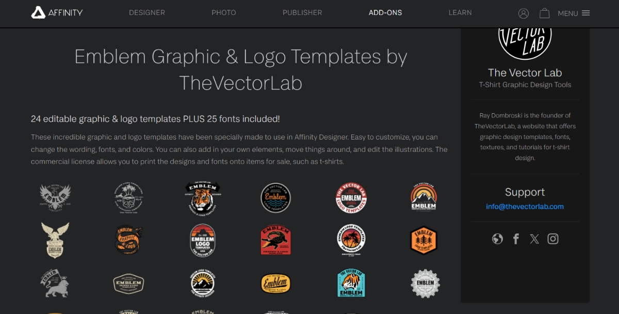The height and width of the screenshot is (314, 619).
Task: Click The Vector Lab author name
Action: coord(525,73)
